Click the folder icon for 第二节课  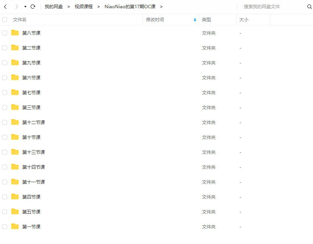click(15, 48)
